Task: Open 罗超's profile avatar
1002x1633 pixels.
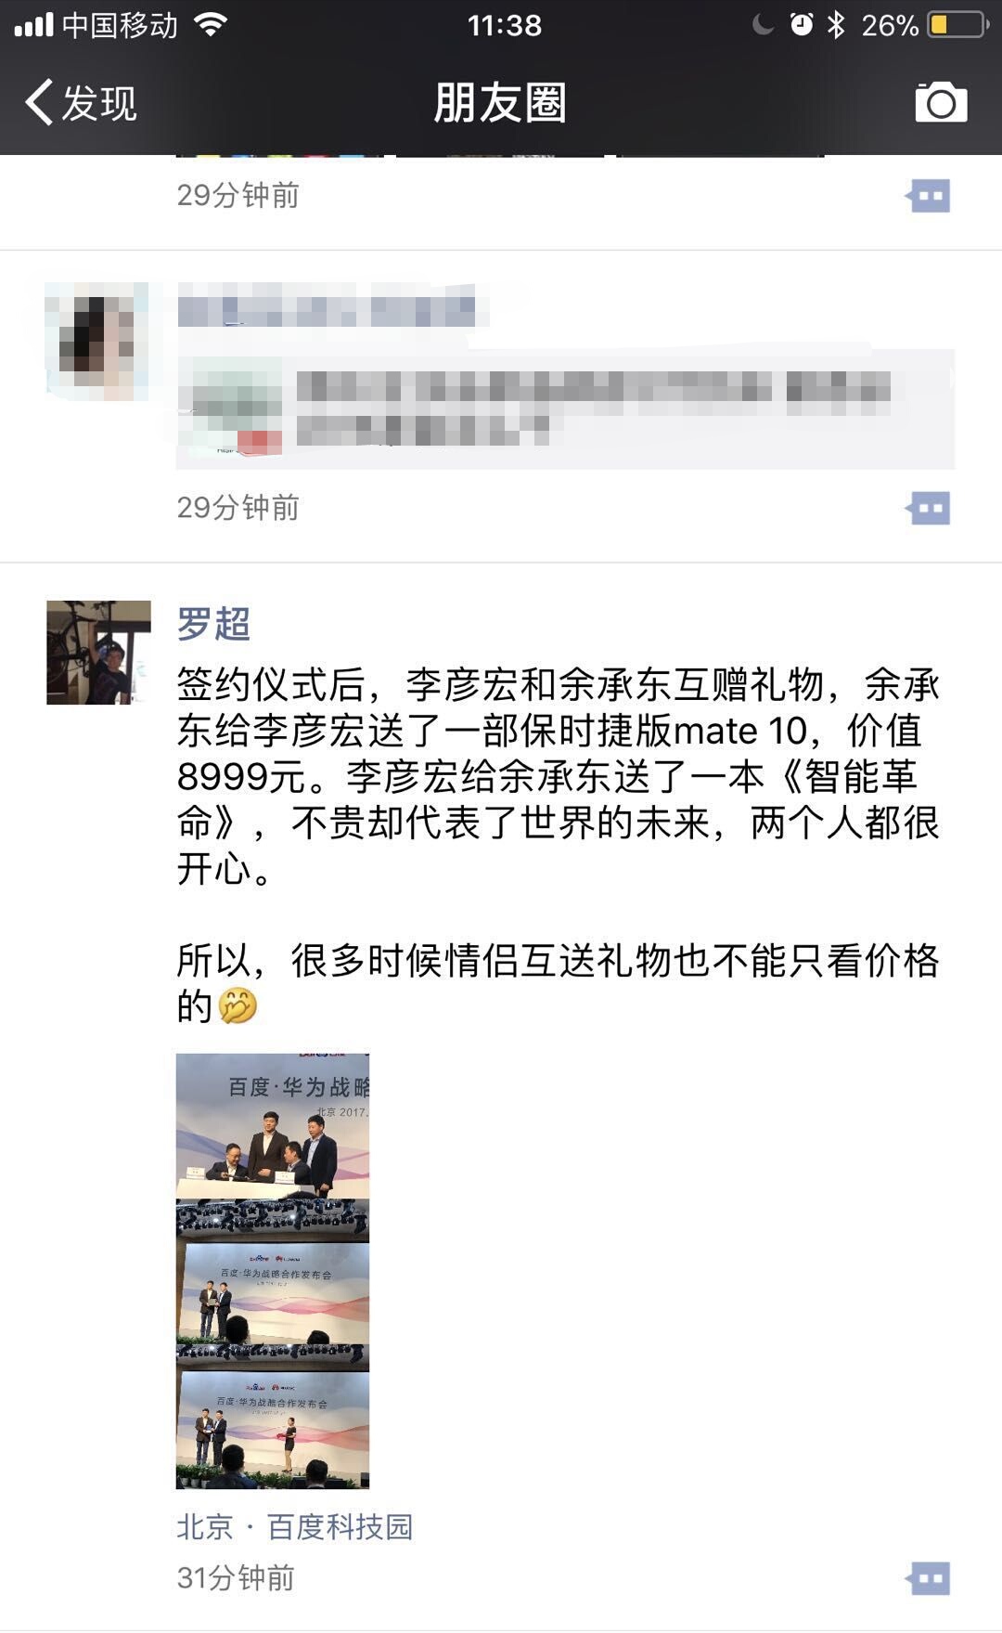Action: point(98,653)
